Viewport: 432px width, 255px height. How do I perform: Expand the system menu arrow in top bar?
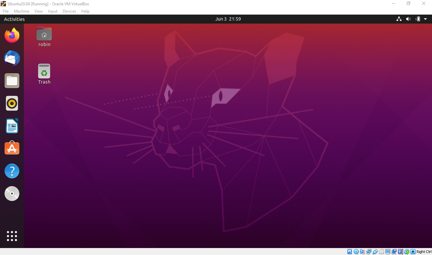click(x=425, y=19)
